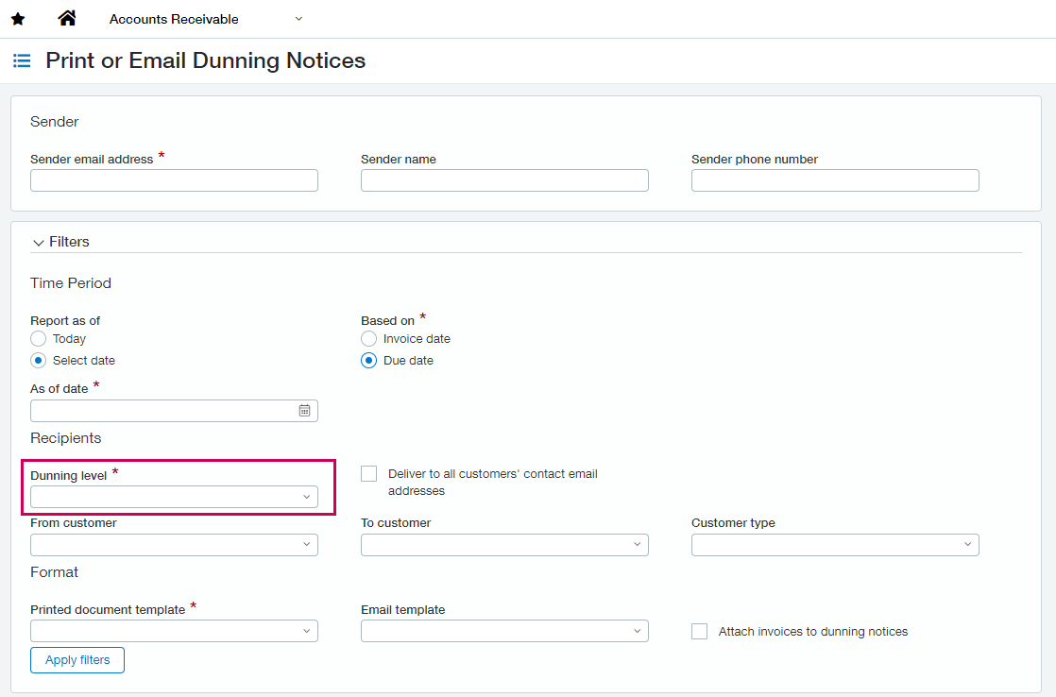
Task: Enable deliver to all customers' contact emails
Action: click(369, 474)
